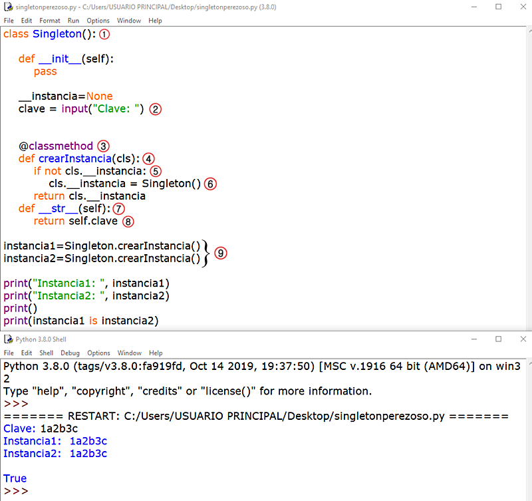Image resolution: width=532 pixels, height=501 pixels.
Task: Click the Python shell icon in its title bar
Action: tap(9, 340)
